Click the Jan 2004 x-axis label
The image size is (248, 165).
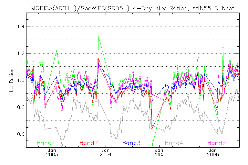coord(106,152)
